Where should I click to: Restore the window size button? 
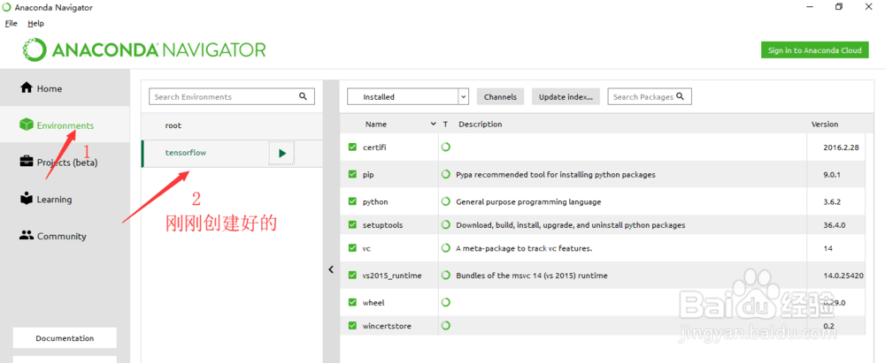coord(839,7)
